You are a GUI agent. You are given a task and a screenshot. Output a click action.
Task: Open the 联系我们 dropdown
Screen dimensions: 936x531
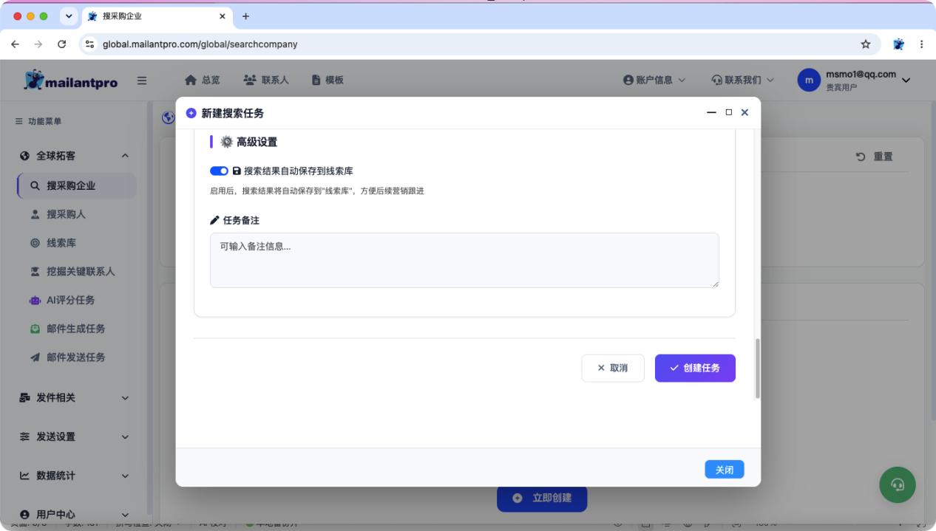tap(742, 80)
